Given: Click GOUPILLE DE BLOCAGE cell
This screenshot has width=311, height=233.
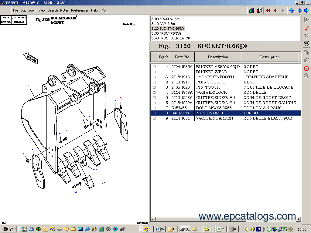Looking at the screenshot, I should 268,87.
